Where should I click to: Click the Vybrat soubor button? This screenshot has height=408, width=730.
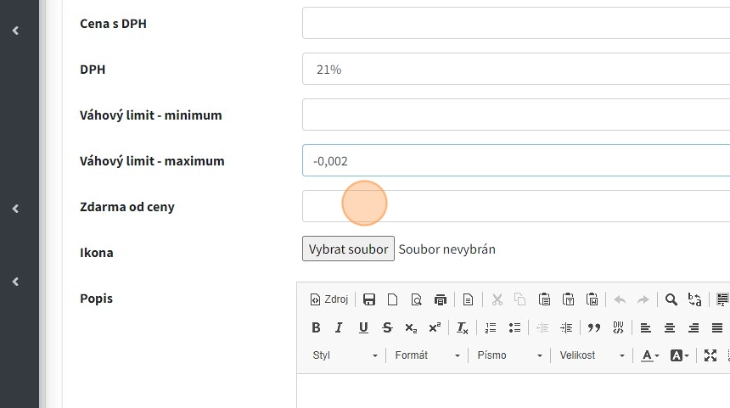(348, 249)
